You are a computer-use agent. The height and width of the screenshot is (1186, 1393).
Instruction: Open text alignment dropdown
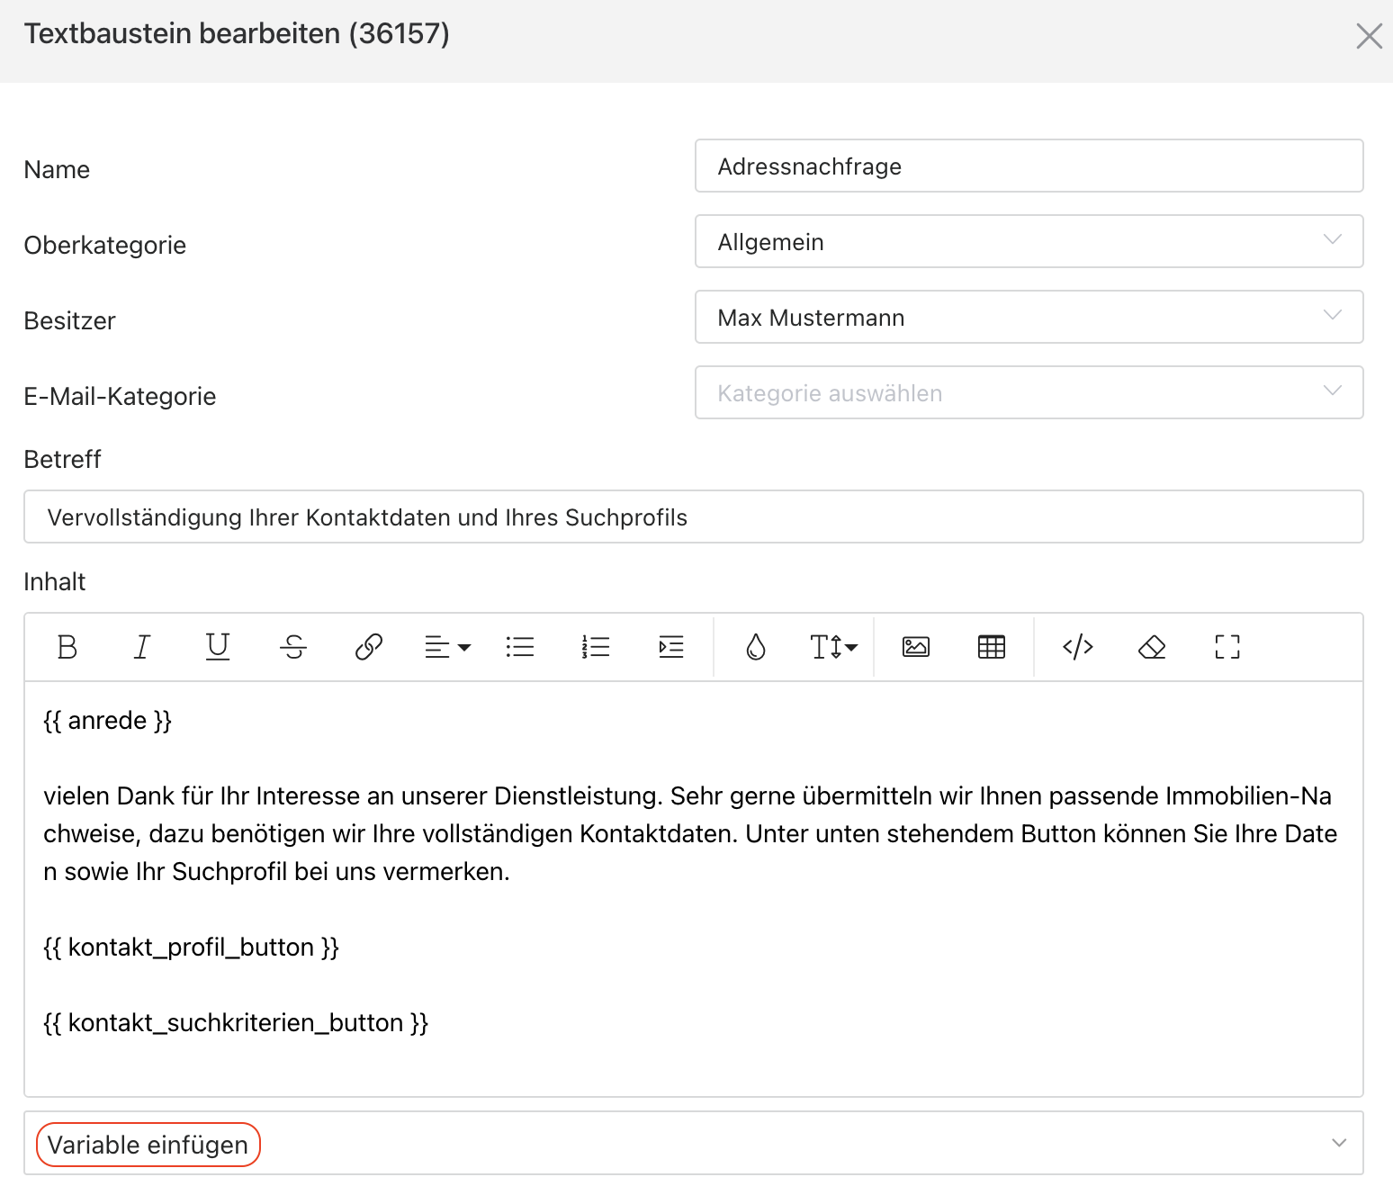(447, 647)
